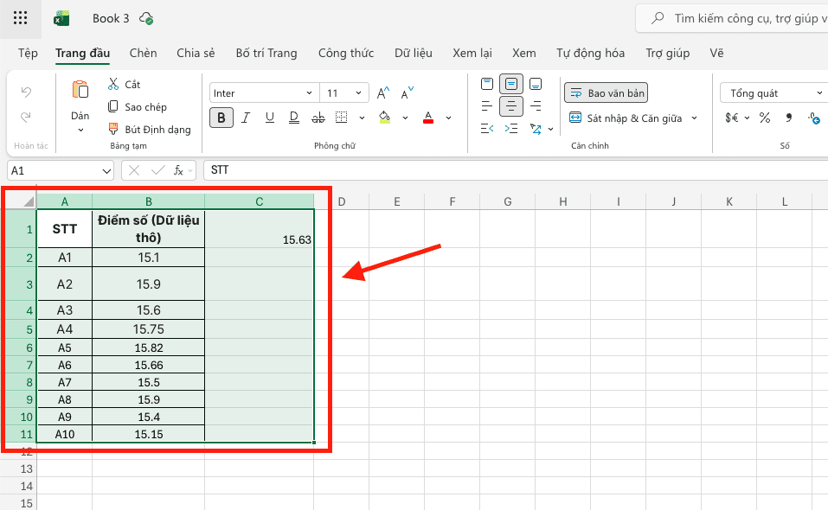
Task: Open fill color dropdown arrow
Action: click(x=405, y=118)
